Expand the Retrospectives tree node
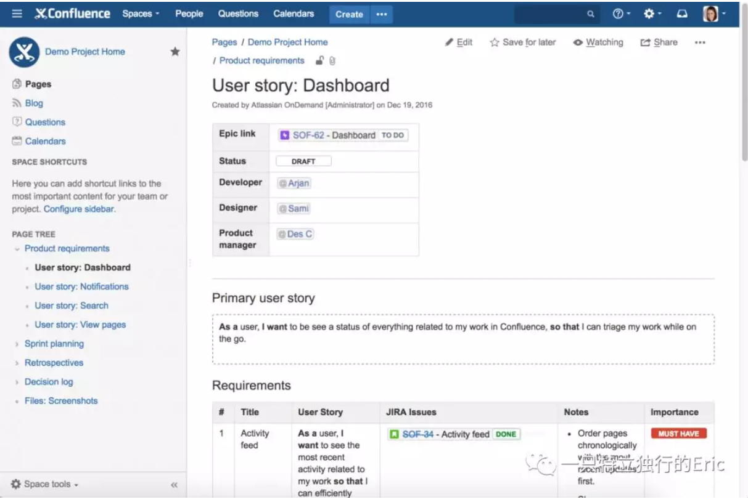This screenshot has width=748, height=502. pos(17,363)
